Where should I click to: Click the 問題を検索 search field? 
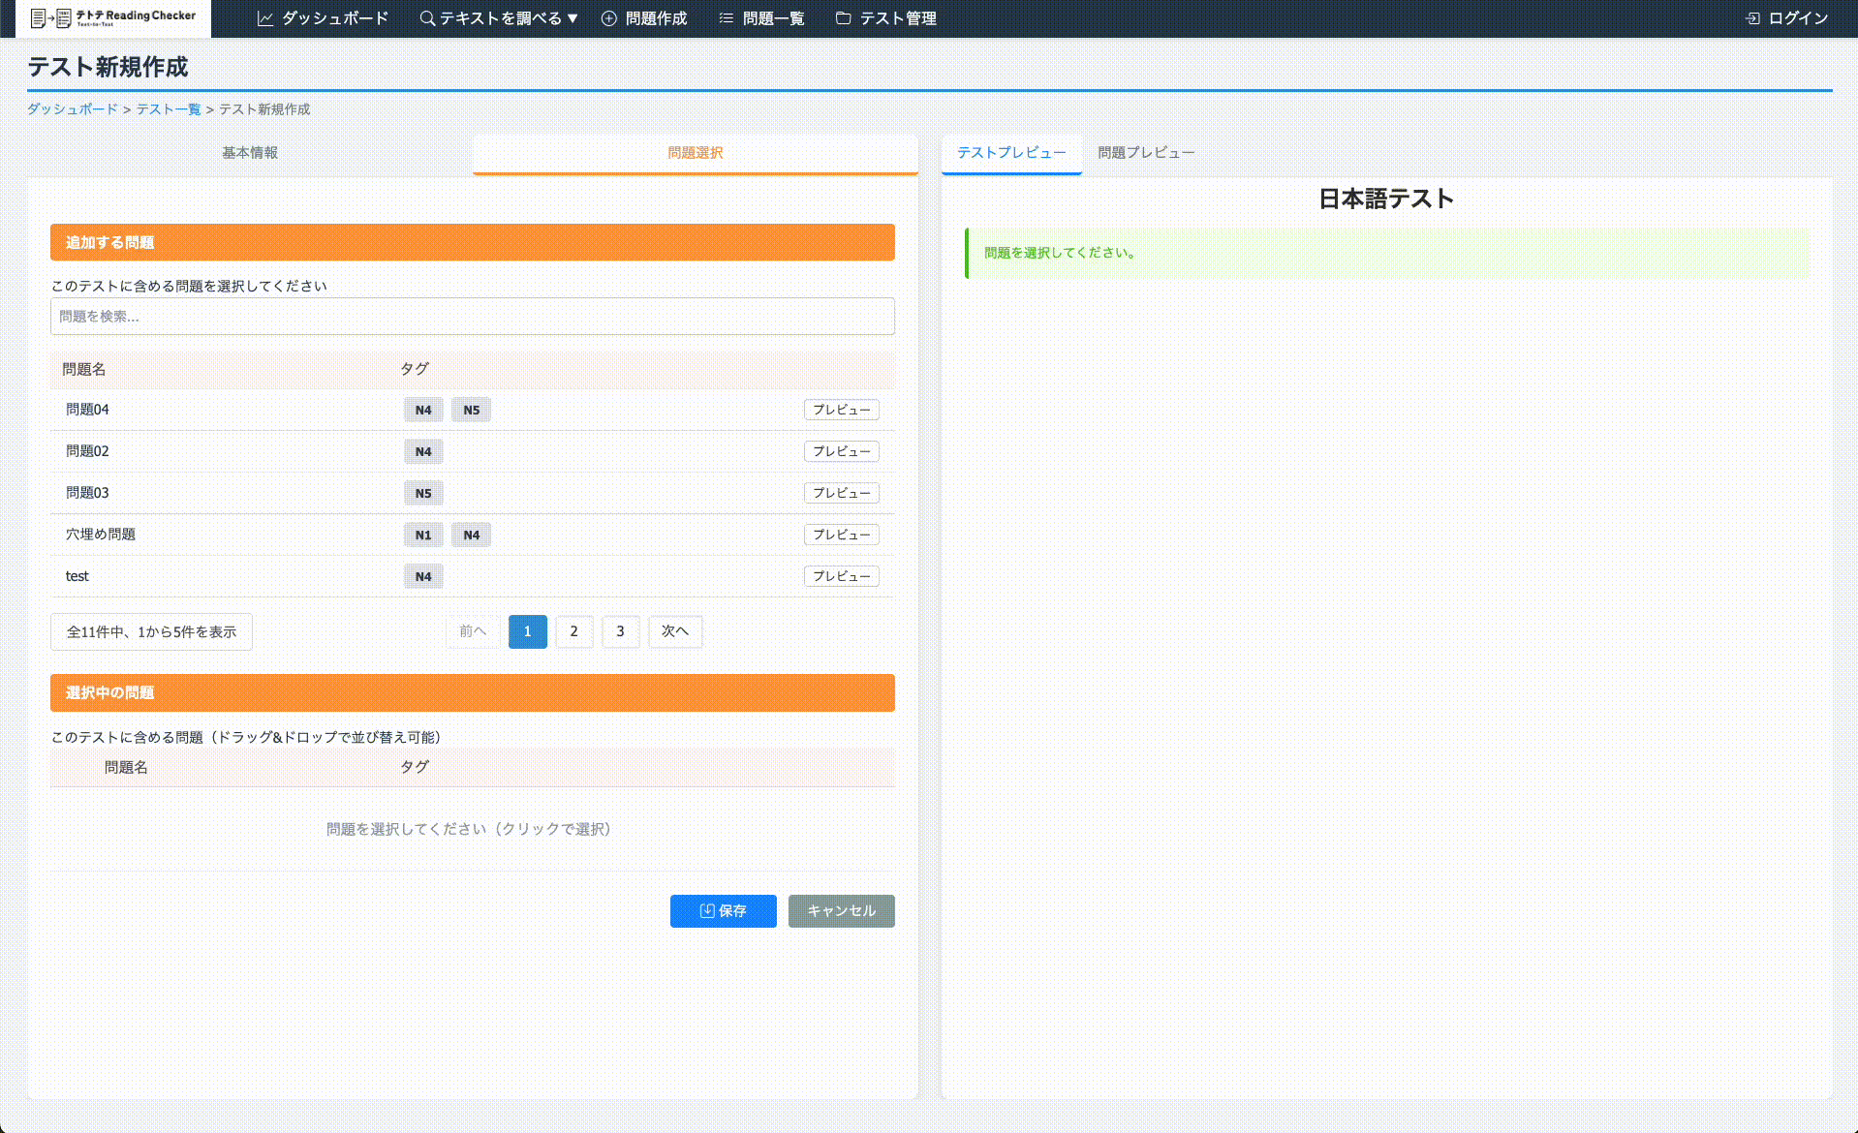pyautogui.click(x=472, y=316)
